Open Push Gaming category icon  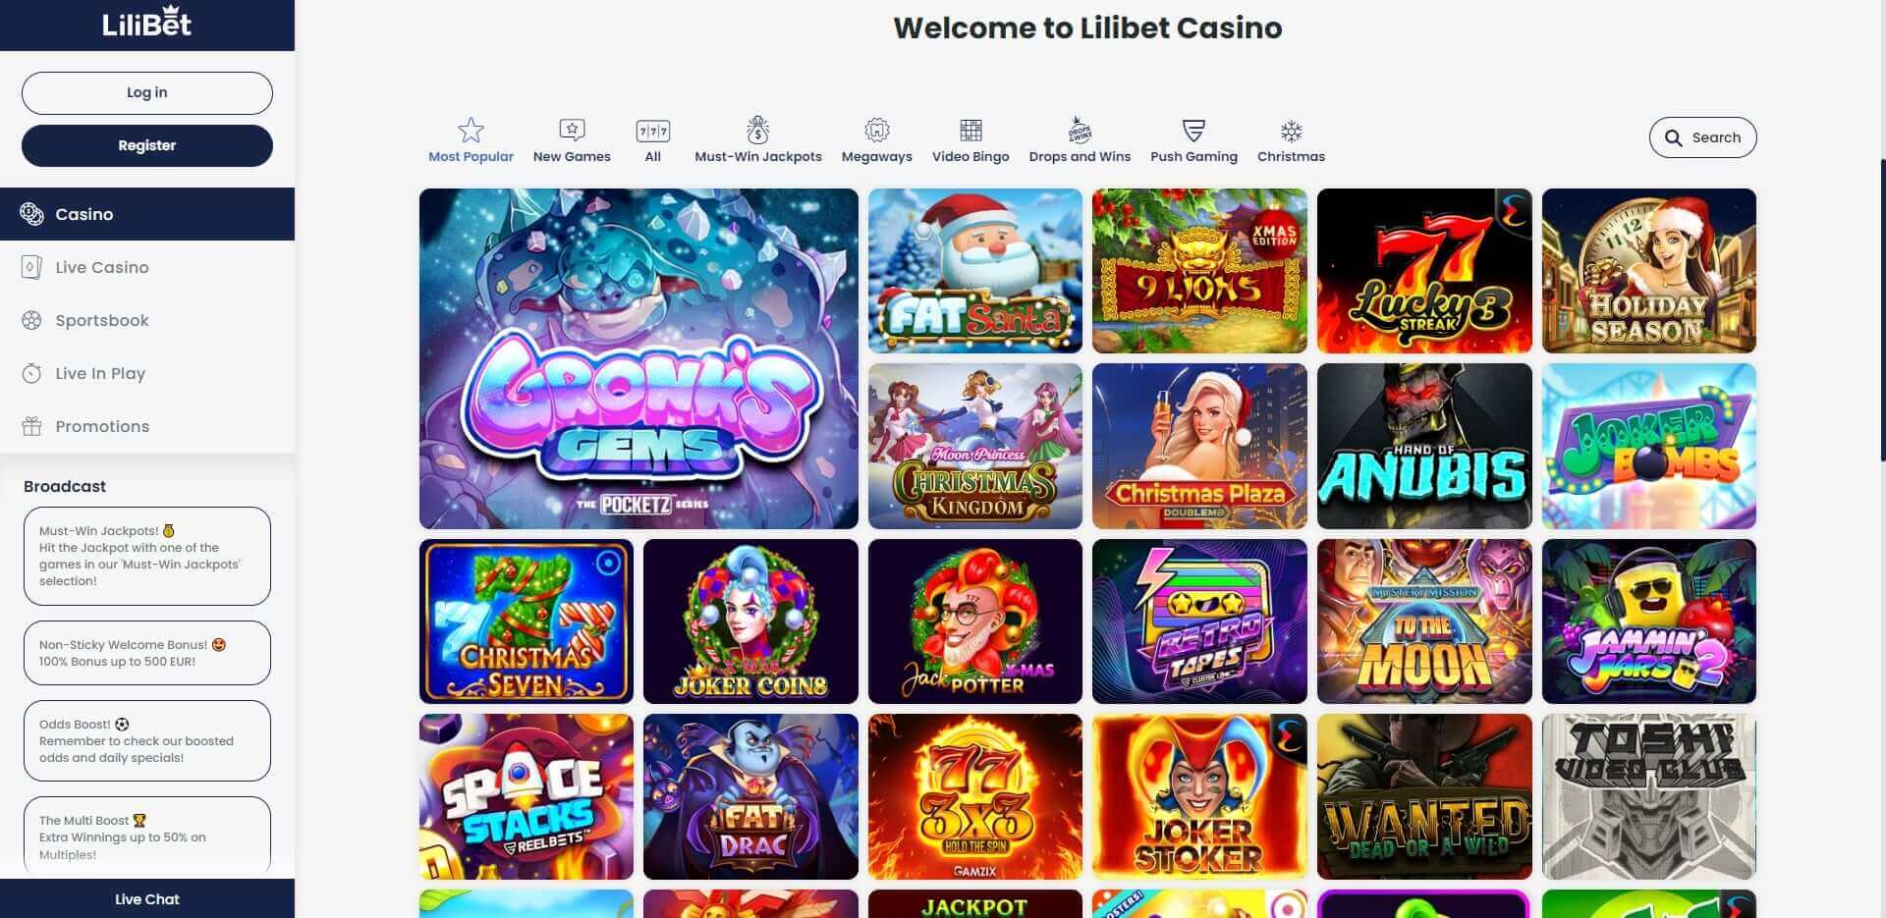point(1193,130)
